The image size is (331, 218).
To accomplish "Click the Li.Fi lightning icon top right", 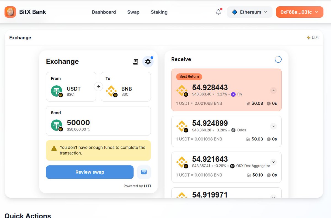I will (308, 37).
